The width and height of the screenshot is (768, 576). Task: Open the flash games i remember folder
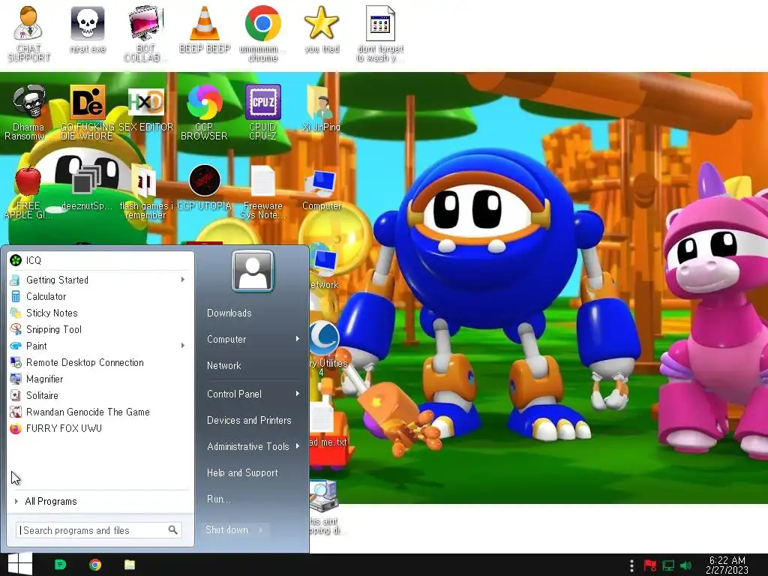coord(145,191)
